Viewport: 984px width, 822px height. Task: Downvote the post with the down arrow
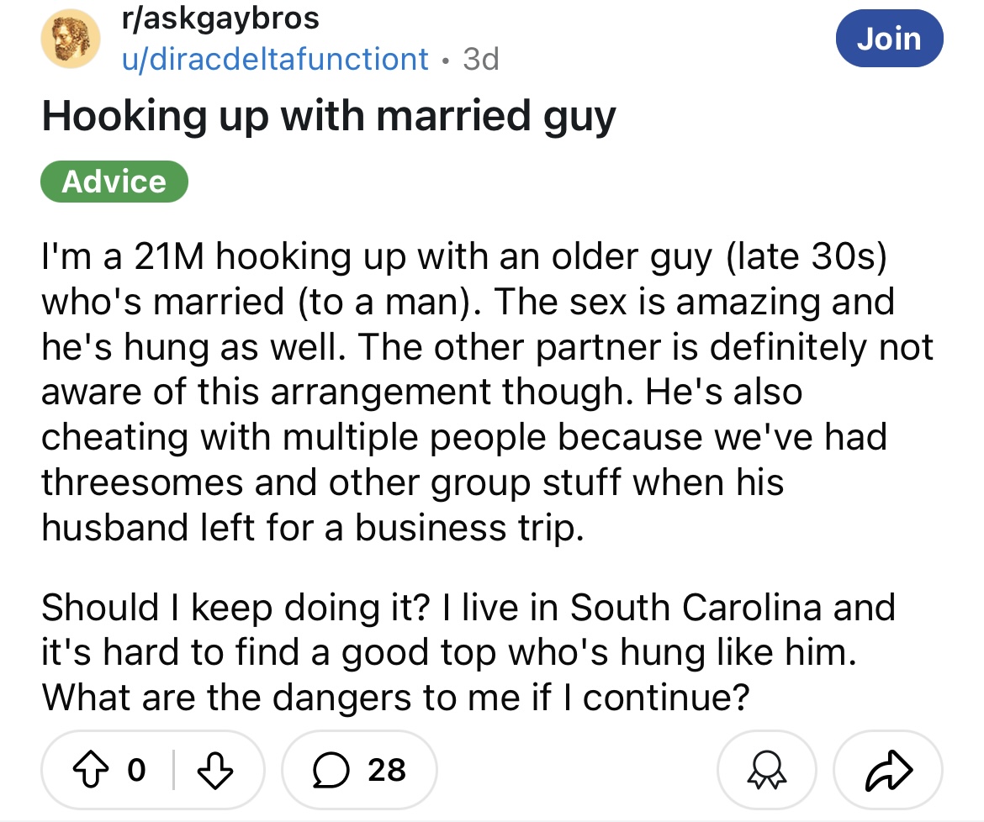click(215, 769)
